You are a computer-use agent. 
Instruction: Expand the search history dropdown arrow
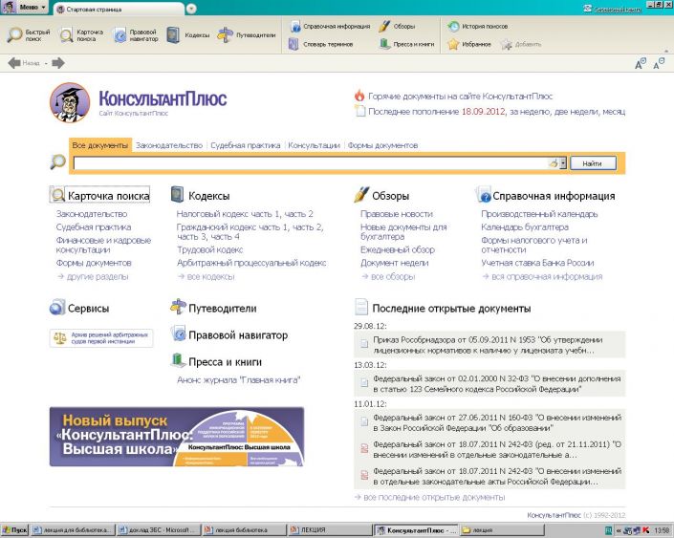point(563,162)
